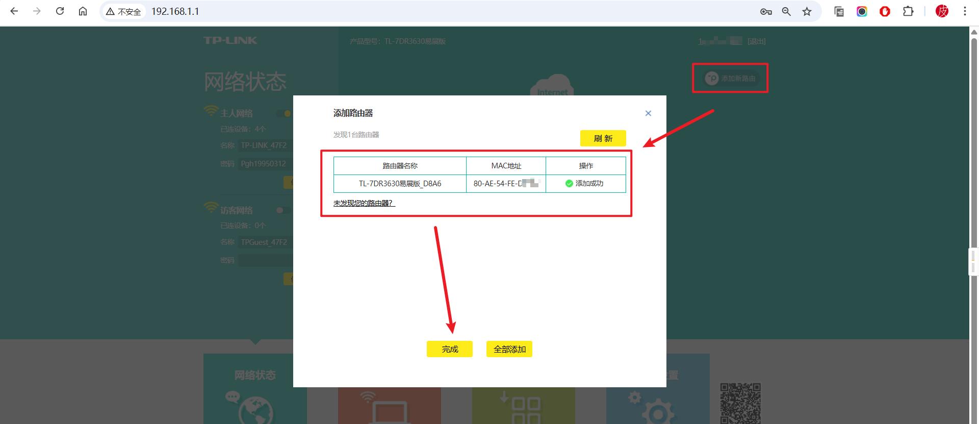
Task: Click the browser back arrow
Action: (x=14, y=11)
